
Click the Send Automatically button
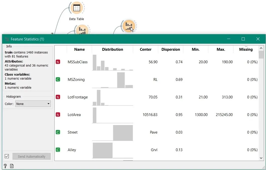click(32, 156)
